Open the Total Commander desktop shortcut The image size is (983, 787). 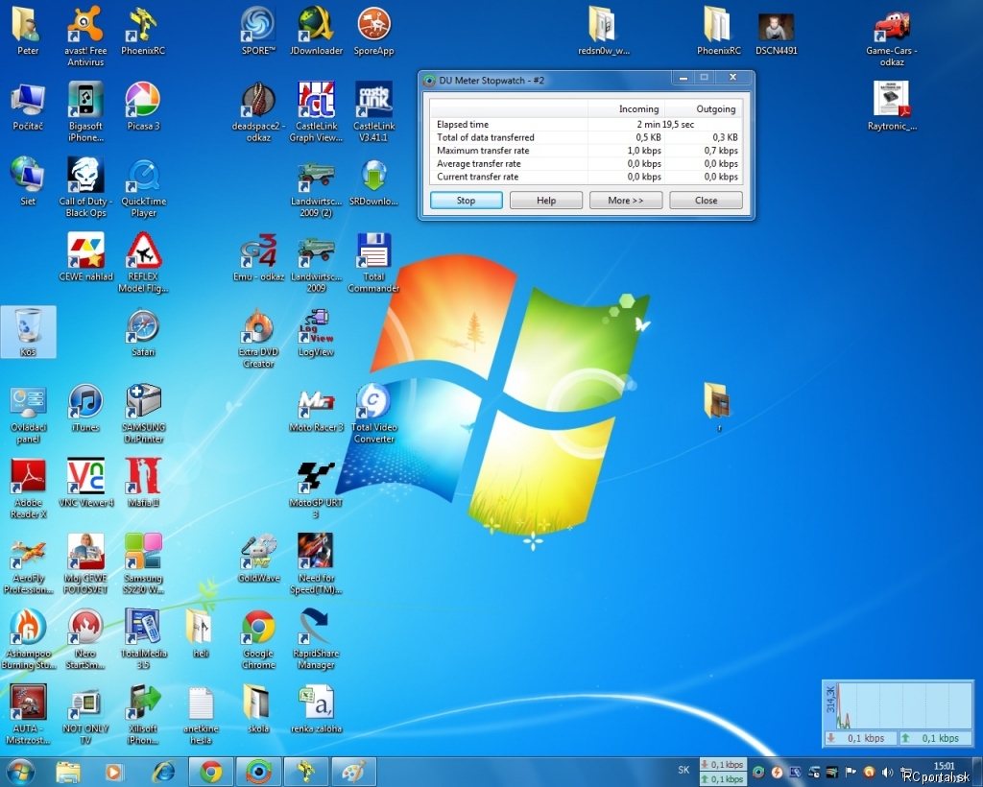coord(373,251)
